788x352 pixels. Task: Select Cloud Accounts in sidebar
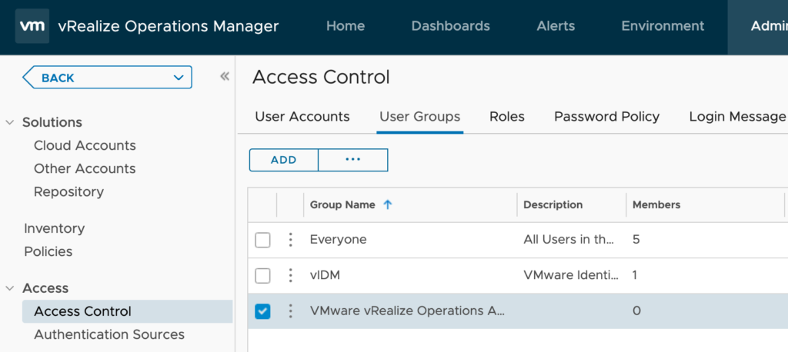[x=85, y=145]
